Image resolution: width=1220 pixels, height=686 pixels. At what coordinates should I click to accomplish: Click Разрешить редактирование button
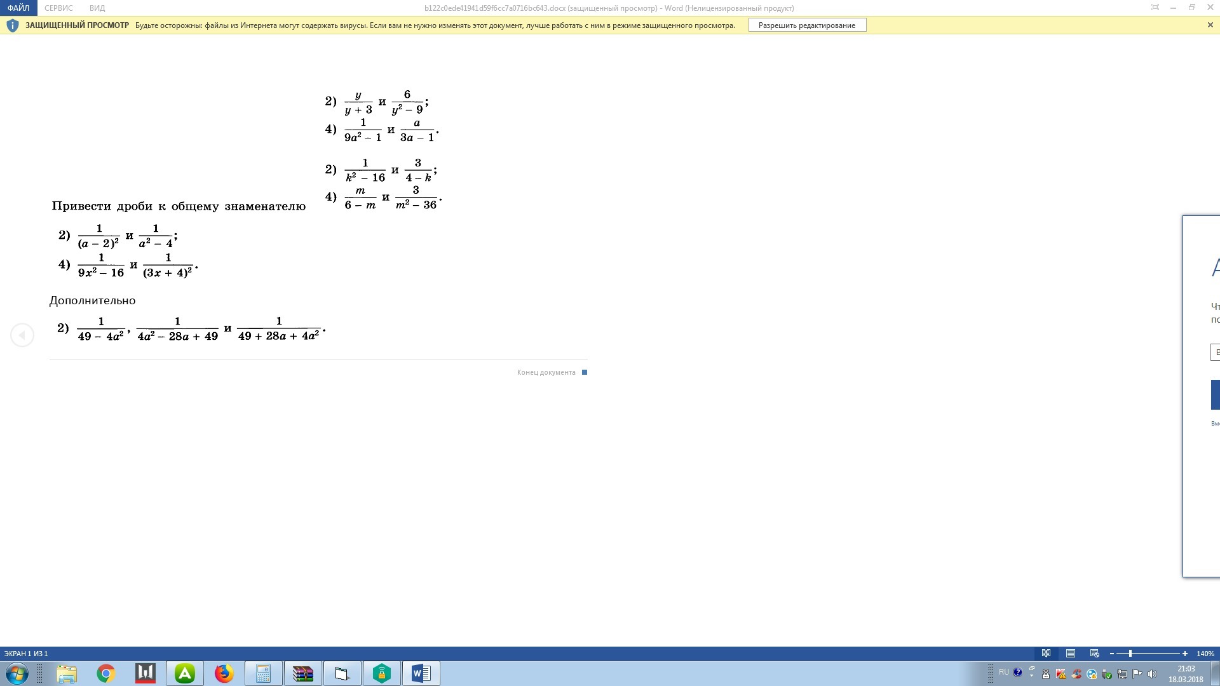tap(806, 25)
